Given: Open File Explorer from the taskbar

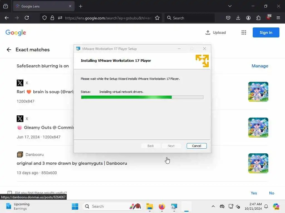Looking at the screenshot, I should (x=149, y=206).
